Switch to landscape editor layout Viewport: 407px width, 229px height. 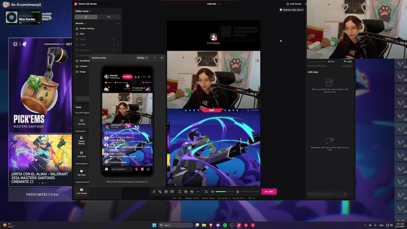click(x=109, y=17)
